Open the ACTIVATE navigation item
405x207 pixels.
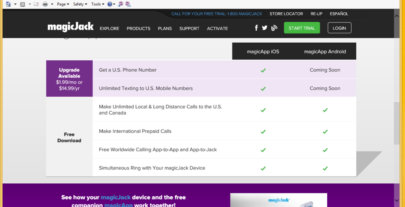point(218,29)
